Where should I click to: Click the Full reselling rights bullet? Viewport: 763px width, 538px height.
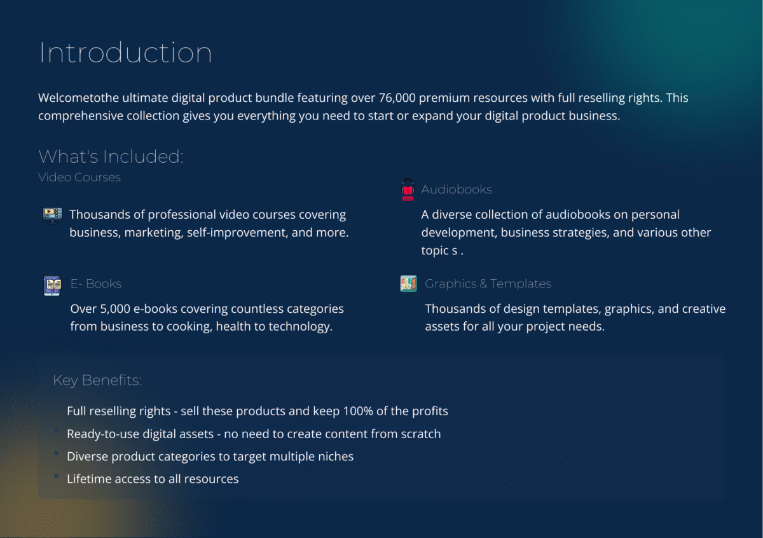tap(257, 411)
